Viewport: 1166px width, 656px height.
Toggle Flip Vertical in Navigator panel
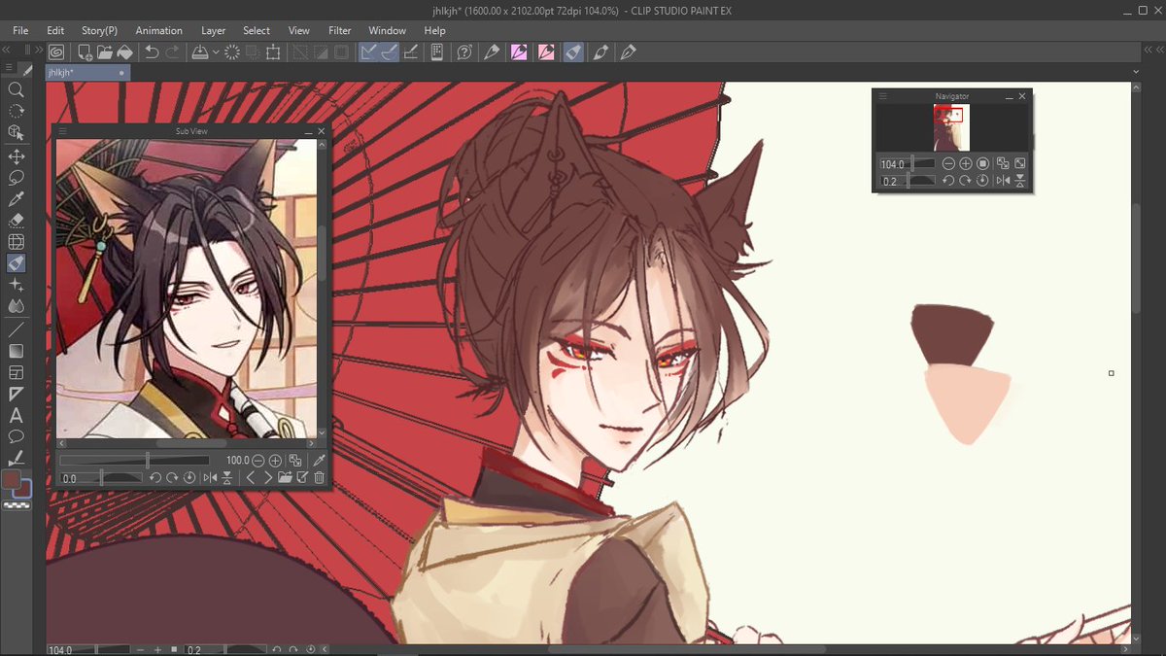pyautogui.click(x=1020, y=181)
